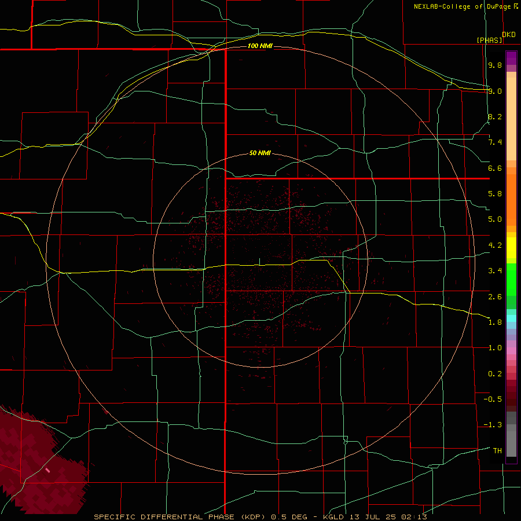The image size is (521, 521).
Task: Click the DKD product label
Action: click(509, 35)
